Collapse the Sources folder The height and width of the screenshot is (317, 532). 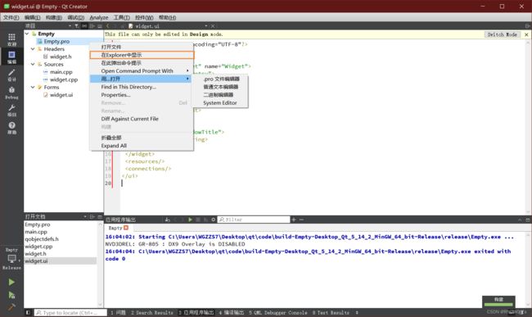[x=33, y=64]
